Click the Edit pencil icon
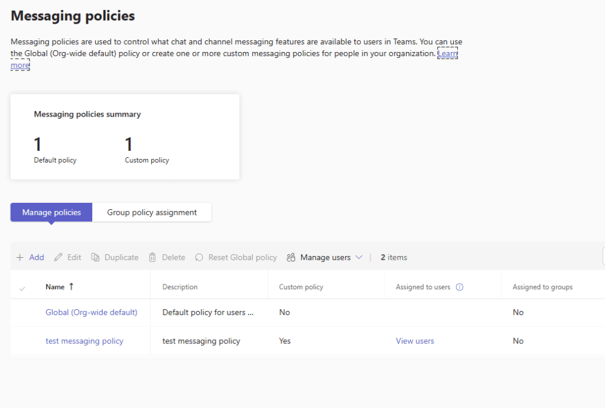Viewport: 605px width, 408px height. point(58,258)
